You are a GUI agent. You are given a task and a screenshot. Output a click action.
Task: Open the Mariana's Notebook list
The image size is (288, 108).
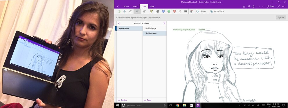pyautogui.click(x=141, y=23)
